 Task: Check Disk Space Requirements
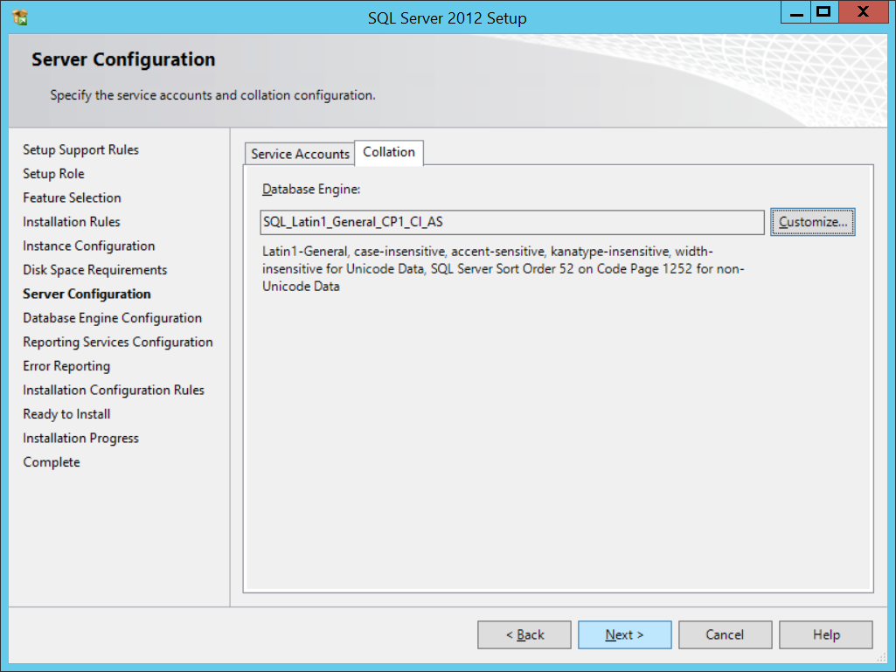(x=94, y=269)
